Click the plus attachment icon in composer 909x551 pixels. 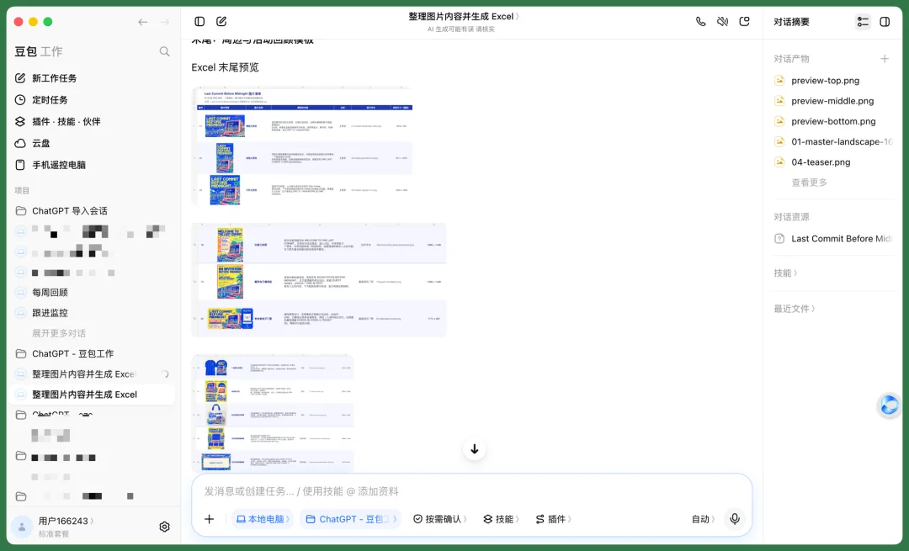click(210, 519)
